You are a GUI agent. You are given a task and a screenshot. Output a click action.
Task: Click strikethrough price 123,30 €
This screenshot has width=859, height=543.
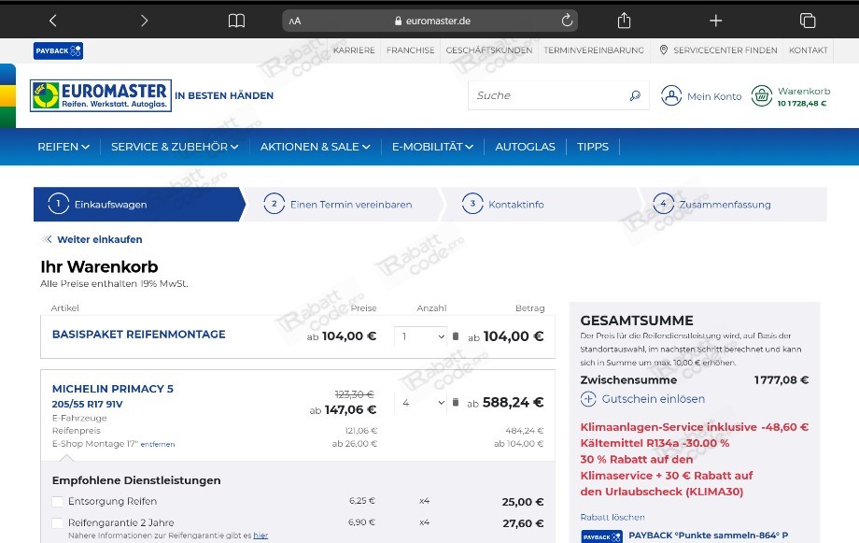tap(355, 394)
